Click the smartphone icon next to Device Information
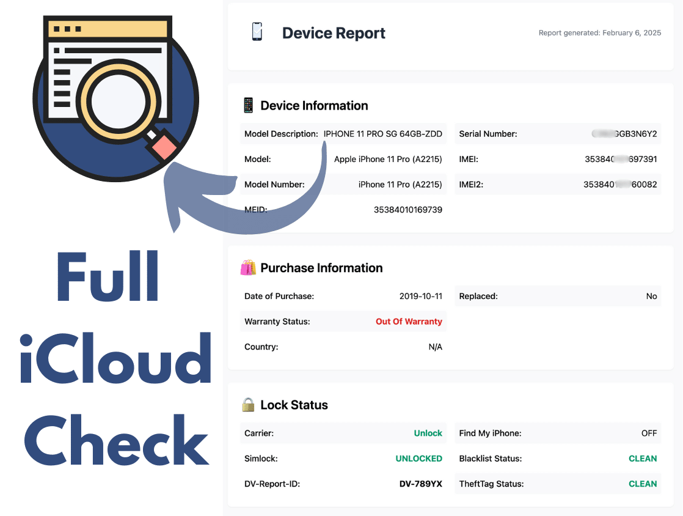This screenshot has height=516, width=683. pyautogui.click(x=248, y=106)
